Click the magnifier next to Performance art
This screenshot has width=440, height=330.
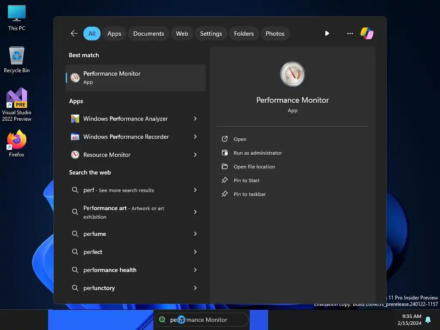75,211
